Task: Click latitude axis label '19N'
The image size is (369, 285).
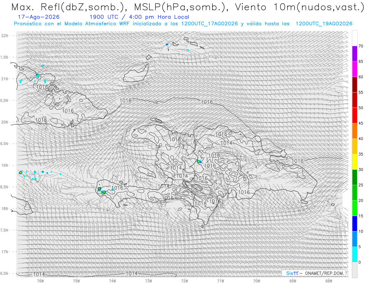Action: point(5,165)
